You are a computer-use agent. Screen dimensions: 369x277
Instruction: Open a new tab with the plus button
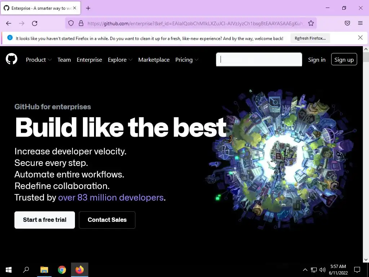click(88, 8)
